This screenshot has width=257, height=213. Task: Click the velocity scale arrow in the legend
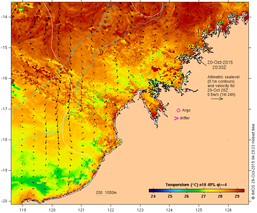[217, 99]
